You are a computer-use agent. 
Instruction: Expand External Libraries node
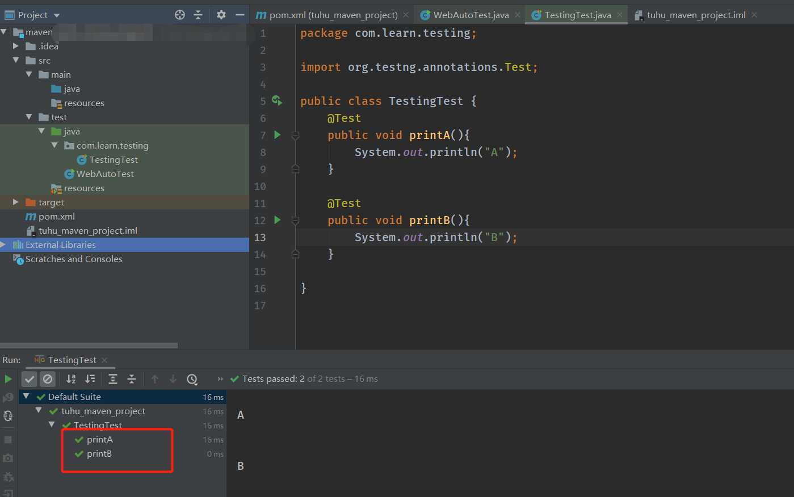click(x=3, y=245)
